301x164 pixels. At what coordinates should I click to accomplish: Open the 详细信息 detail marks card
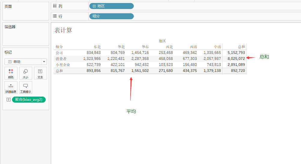pyautogui.click(x=11, y=88)
